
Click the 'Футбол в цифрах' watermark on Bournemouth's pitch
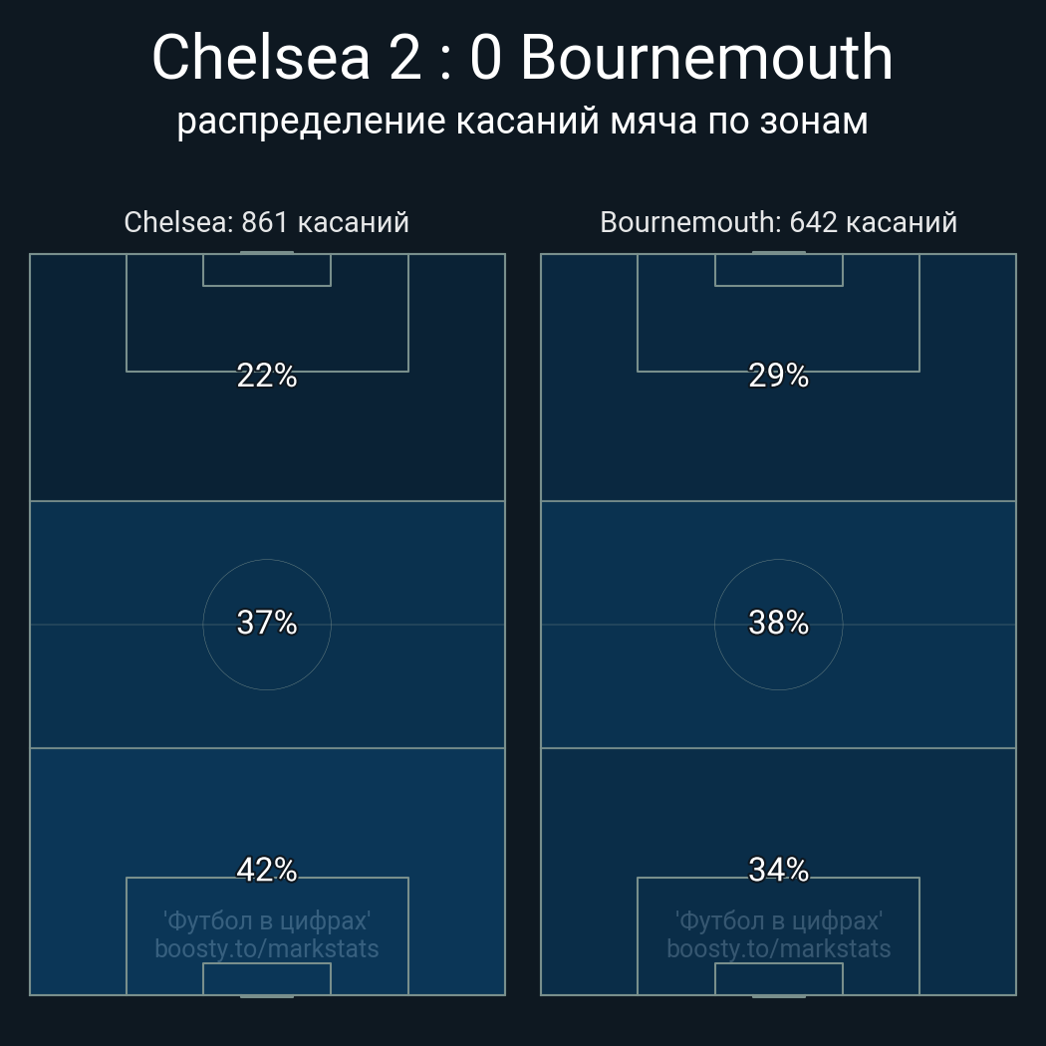(778, 920)
